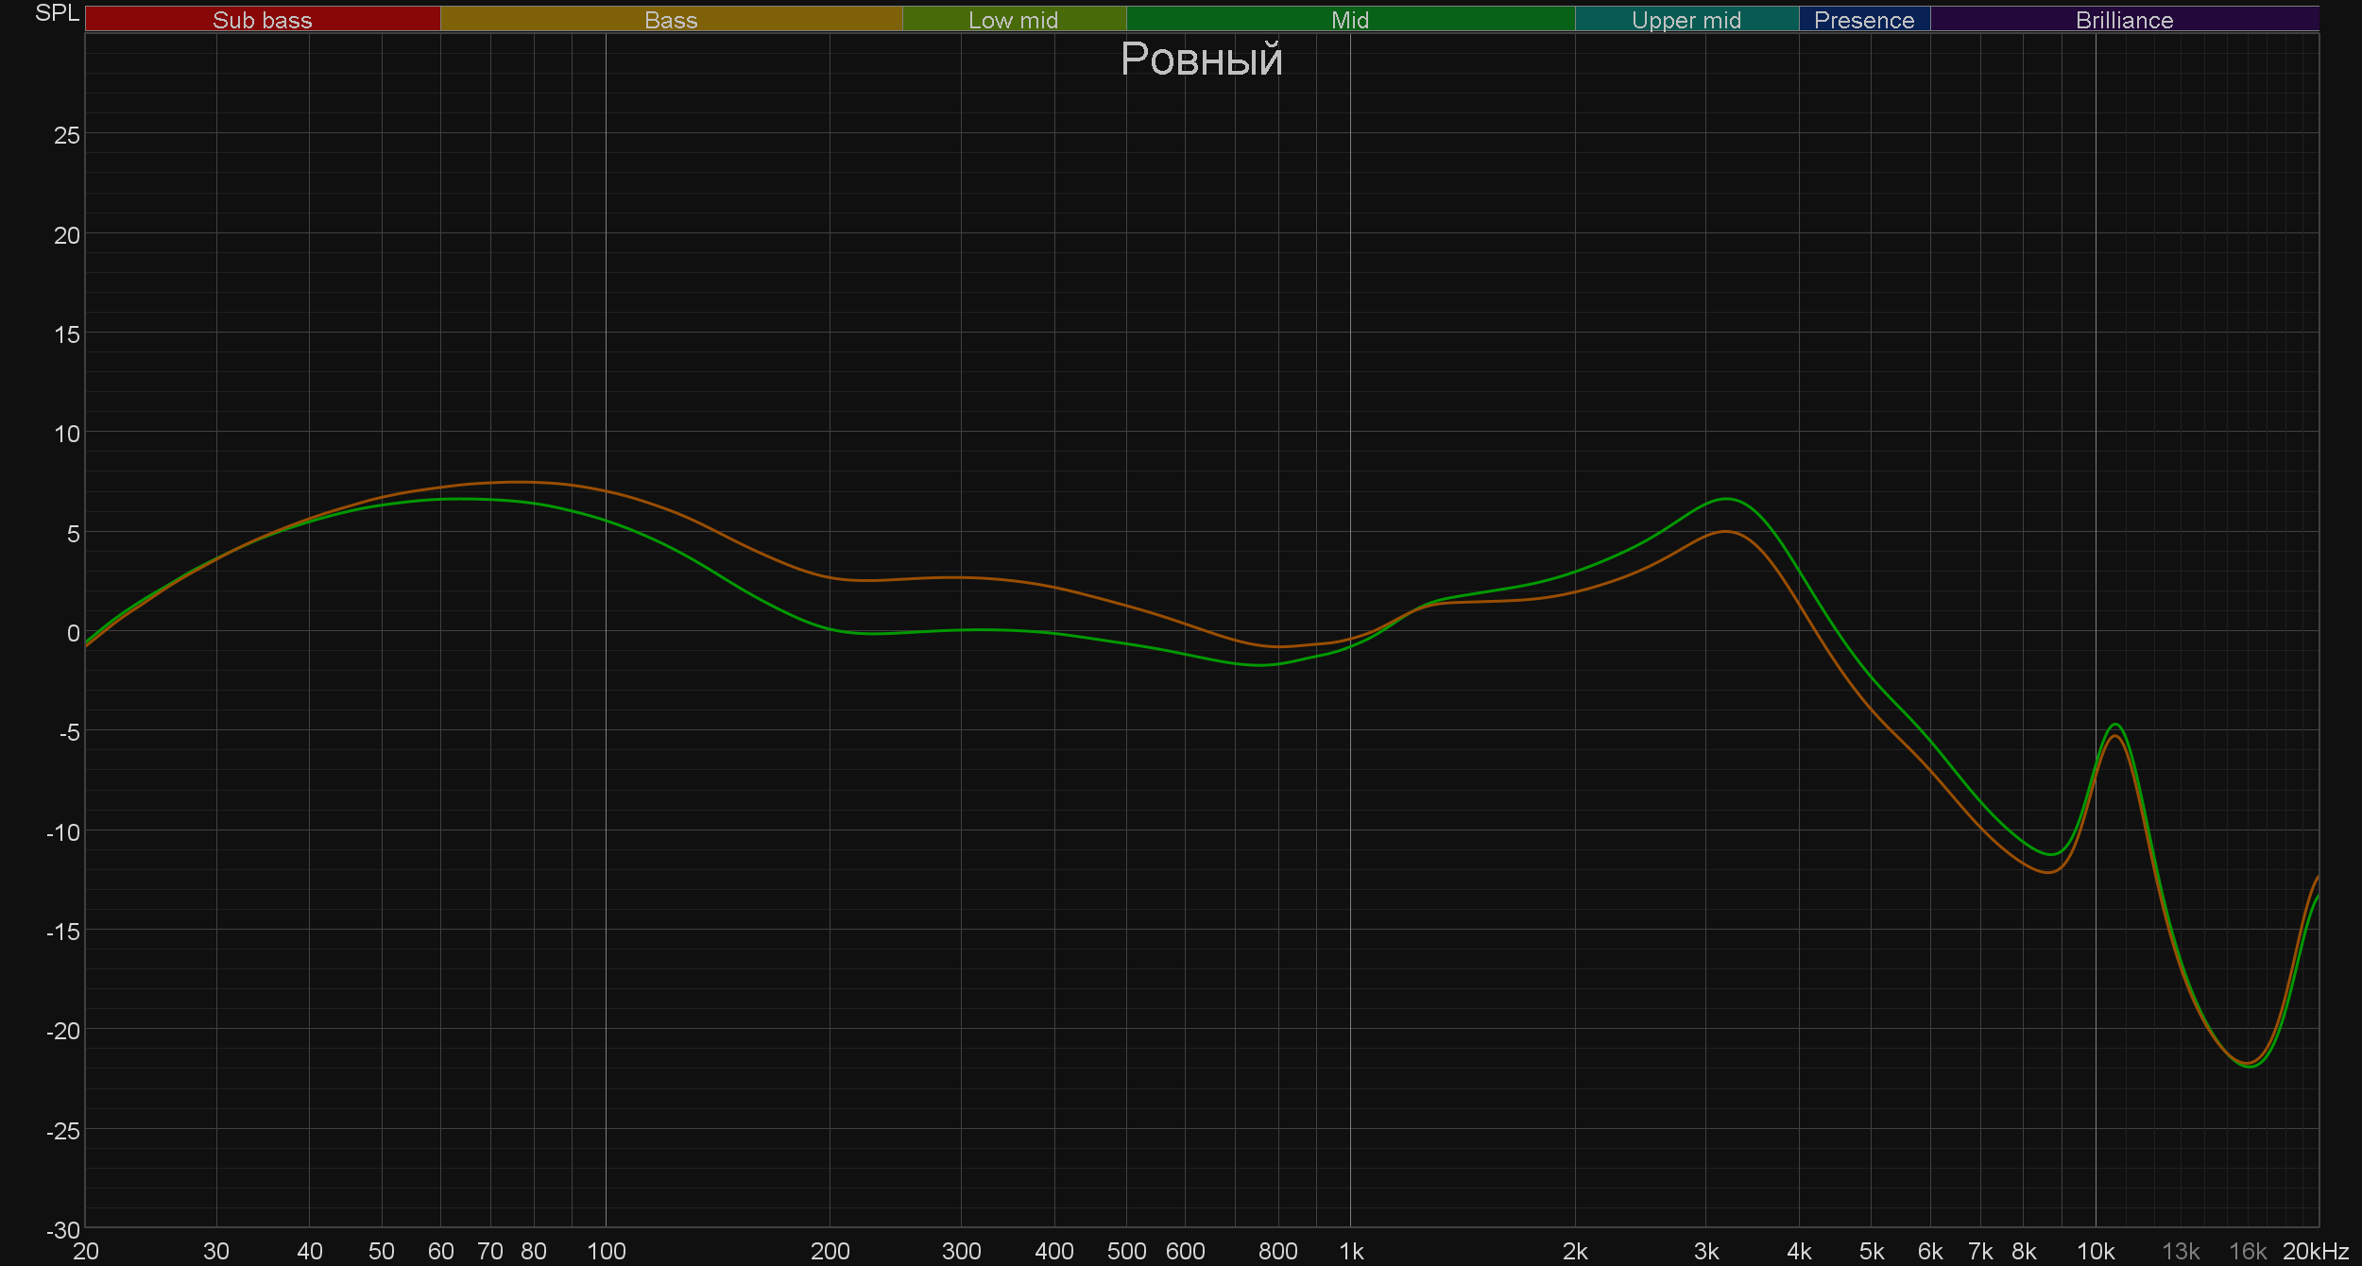Image resolution: width=2362 pixels, height=1266 pixels.
Task: Click the Sub bass band label
Action: pyautogui.click(x=262, y=20)
